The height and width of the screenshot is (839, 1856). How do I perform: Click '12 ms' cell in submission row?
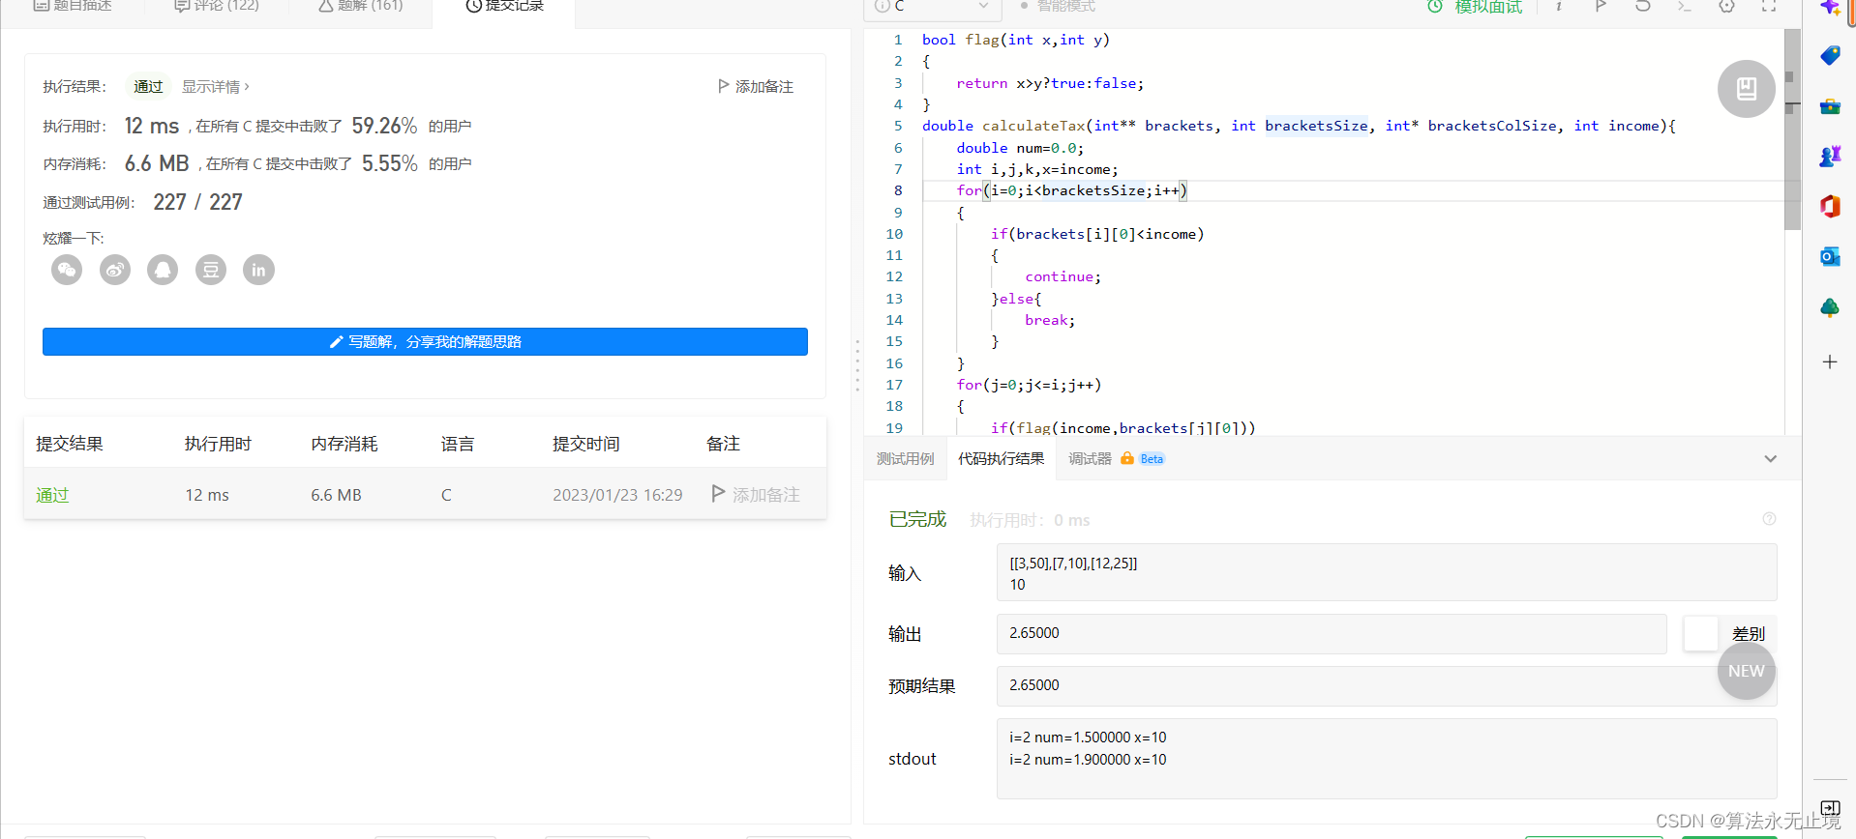point(207,495)
